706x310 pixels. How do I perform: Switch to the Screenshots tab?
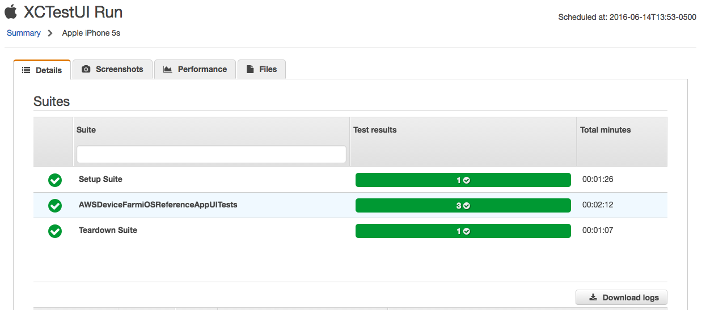113,69
